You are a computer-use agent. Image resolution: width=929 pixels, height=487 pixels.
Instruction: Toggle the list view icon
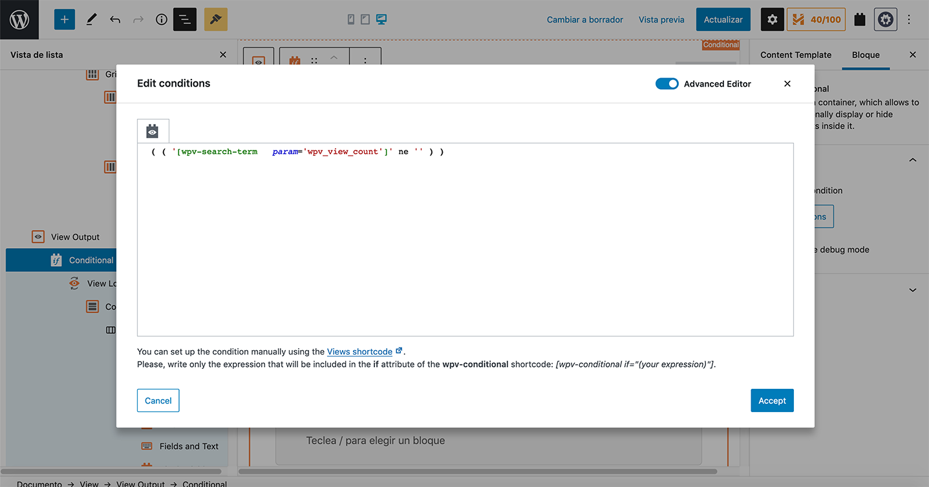tap(185, 19)
